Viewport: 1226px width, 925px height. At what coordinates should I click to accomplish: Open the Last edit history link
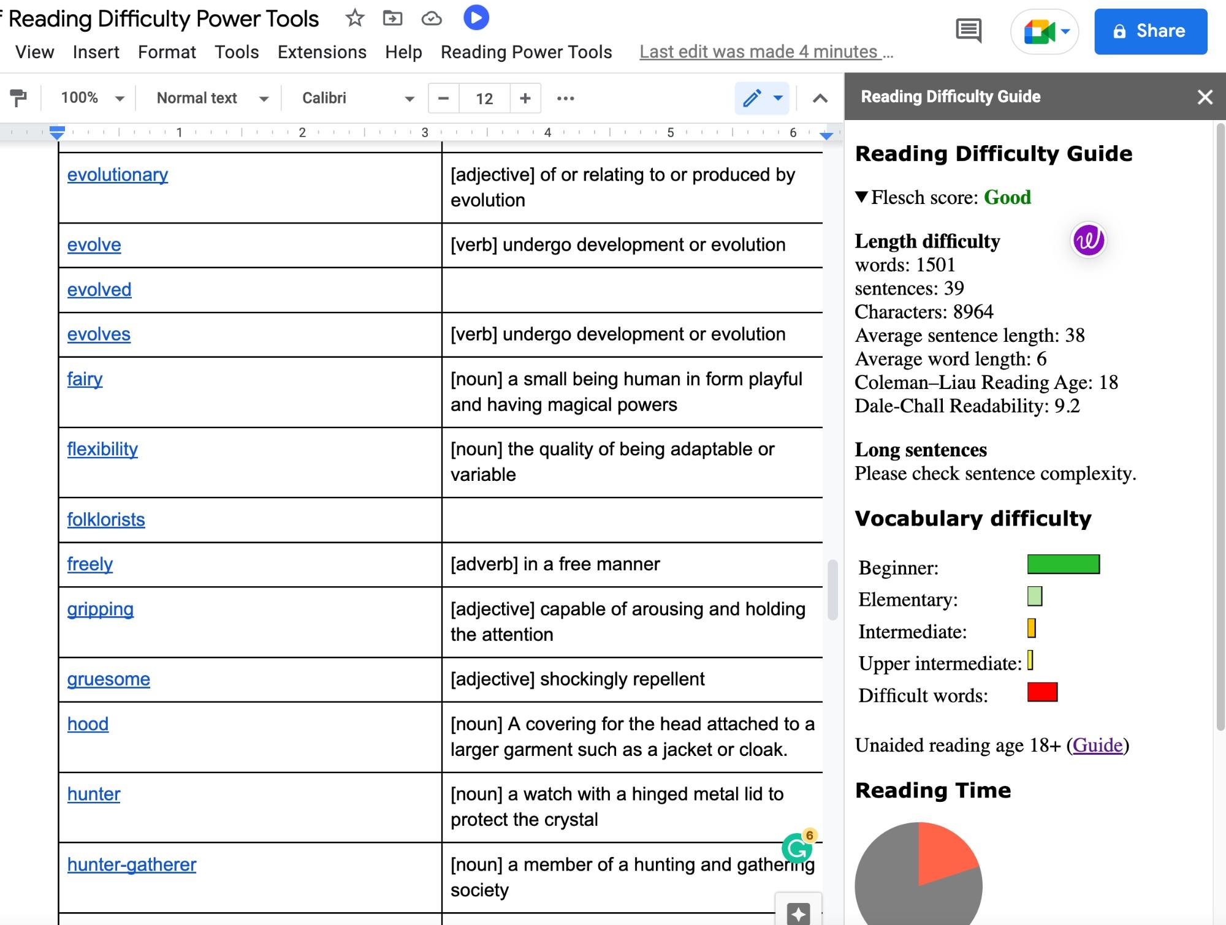coord(766,52)
